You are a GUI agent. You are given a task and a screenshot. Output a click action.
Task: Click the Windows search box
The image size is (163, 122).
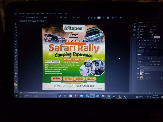pos(38,96)
